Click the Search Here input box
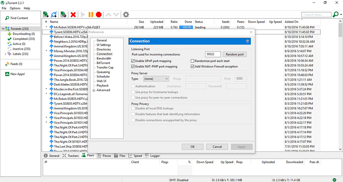Viewport: 343px width, 182px height. pos(316,15)
